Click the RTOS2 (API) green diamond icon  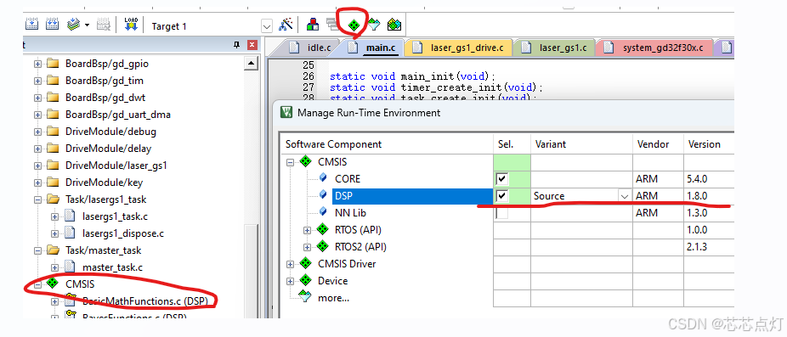[x=323, y=247]
